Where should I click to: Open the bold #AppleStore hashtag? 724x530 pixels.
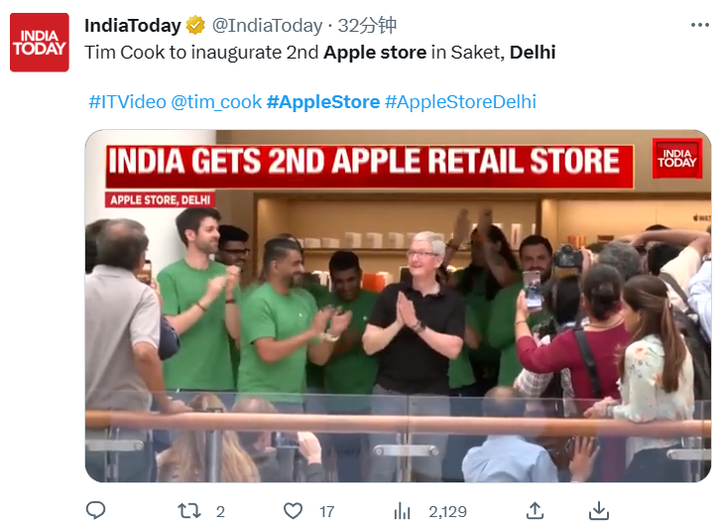point(323,101)
